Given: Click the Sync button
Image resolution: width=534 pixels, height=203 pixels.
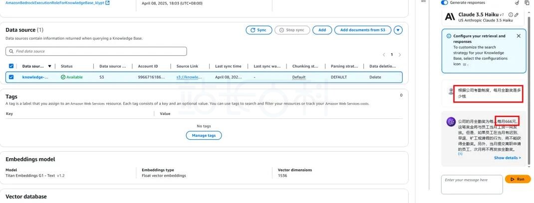Looking at the screenshot, I should 259,30.
